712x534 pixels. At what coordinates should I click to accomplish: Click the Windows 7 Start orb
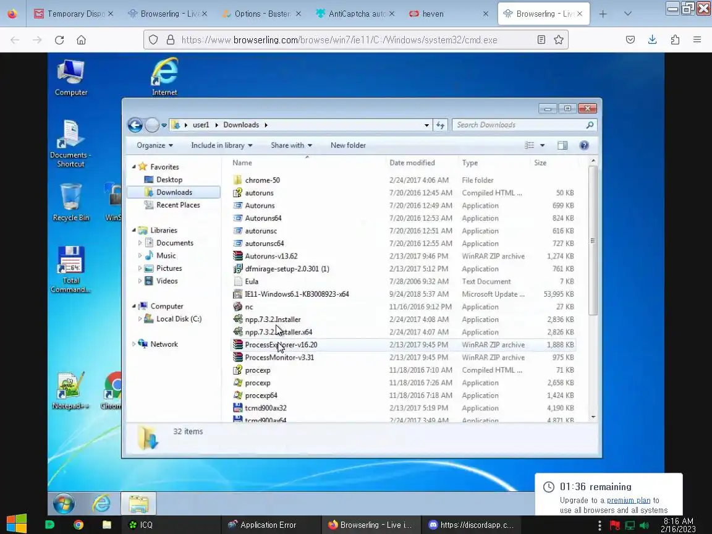[x=64, y=504]
